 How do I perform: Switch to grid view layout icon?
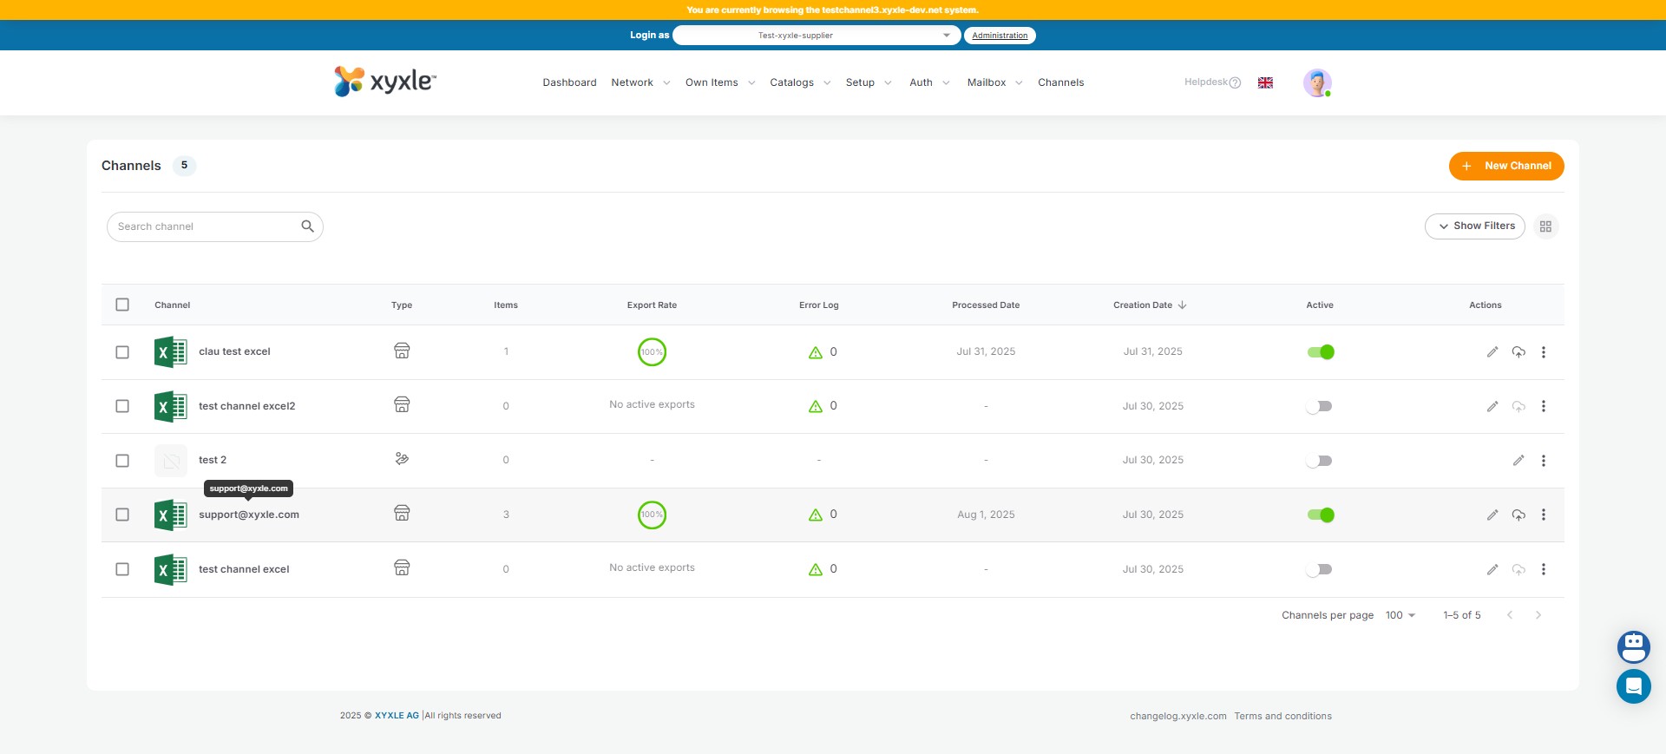point(1545,226)
